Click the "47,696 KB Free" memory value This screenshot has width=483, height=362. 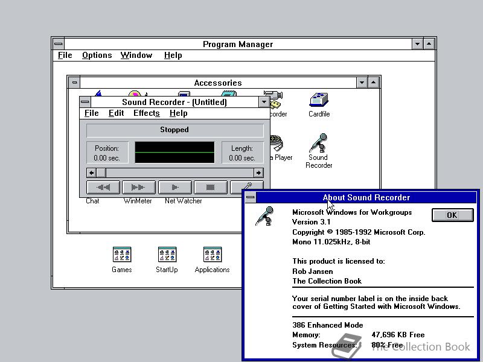pyautogui.click(x=398, y=335)
